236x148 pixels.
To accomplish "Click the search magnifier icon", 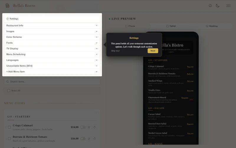I will (7, 82).
